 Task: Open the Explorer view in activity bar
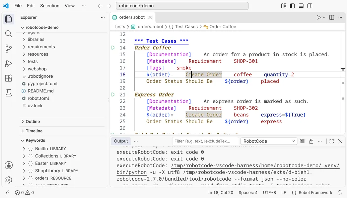pyautogui.click(x=9, y=19)
